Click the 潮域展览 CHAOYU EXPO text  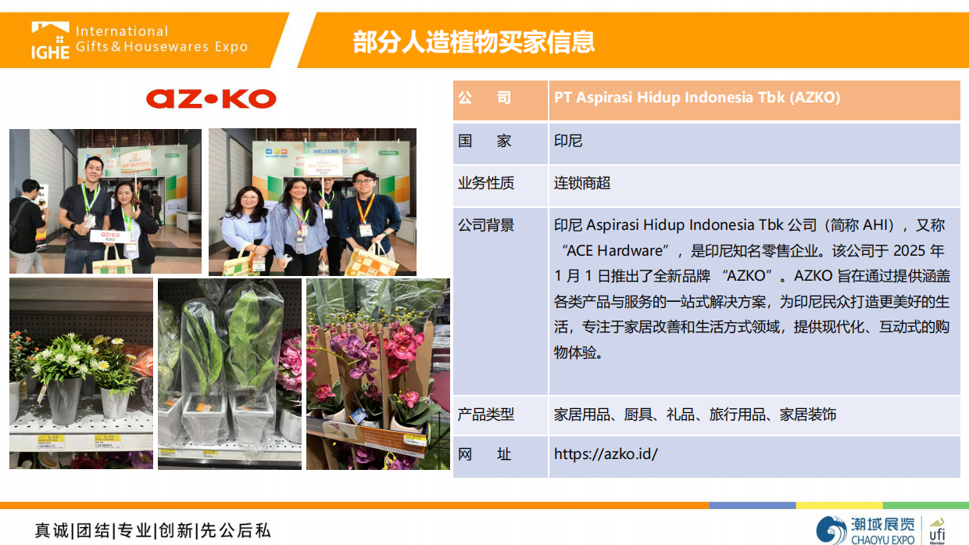coord(882,529)
